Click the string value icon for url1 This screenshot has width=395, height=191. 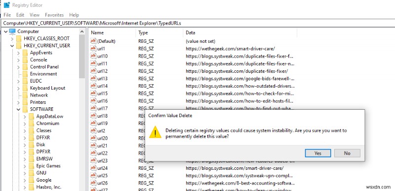coord(93,48)
